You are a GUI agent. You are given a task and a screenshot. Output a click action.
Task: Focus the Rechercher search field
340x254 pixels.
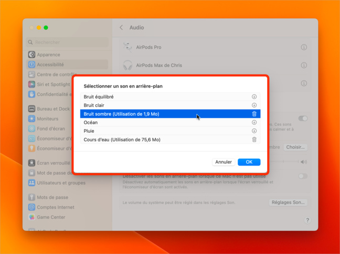67,42
